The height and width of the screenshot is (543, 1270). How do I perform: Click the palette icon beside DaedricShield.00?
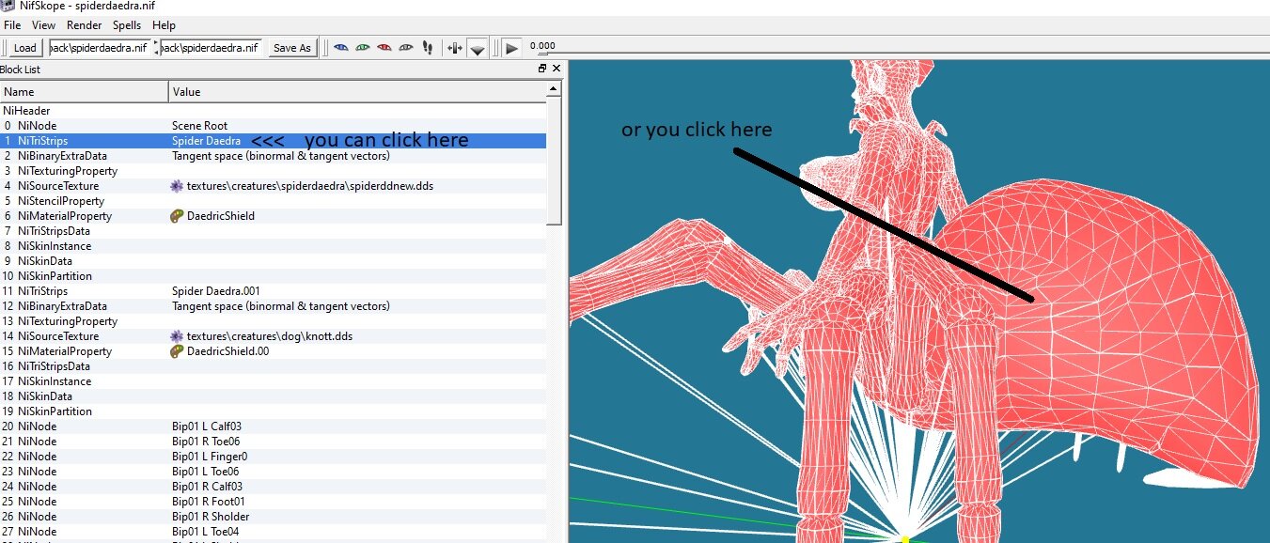[177, 350]
